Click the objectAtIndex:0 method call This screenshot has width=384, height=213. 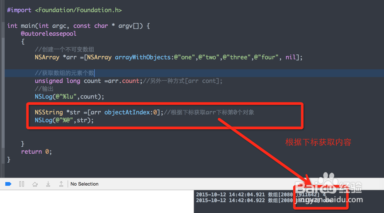click(x=131, y=112)
